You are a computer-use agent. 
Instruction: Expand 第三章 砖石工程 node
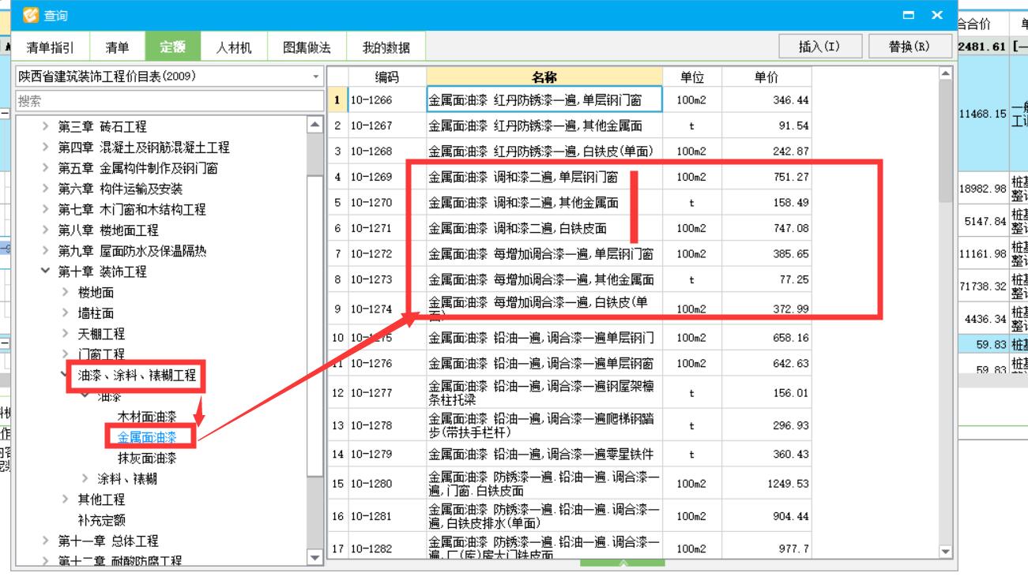pos(45,126)
